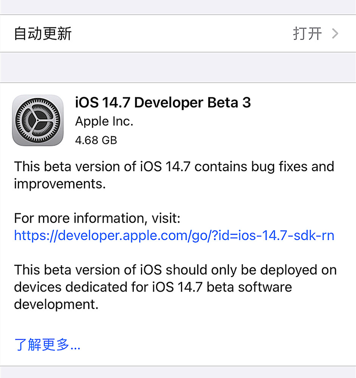Tap the 打开 status value
This screenshot has width=356, height=378.
click(307, 34)
